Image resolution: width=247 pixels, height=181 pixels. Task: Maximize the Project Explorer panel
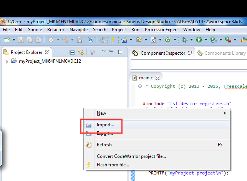pos(120,52)
